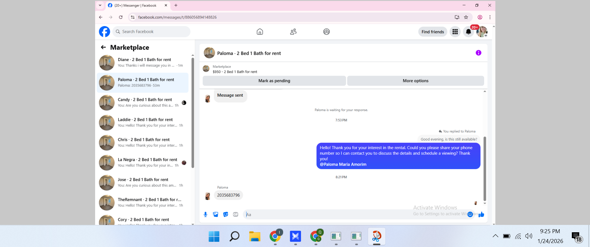Screen dimensions: 590x247
Task: Open a new browser tab
Action: 176,5
